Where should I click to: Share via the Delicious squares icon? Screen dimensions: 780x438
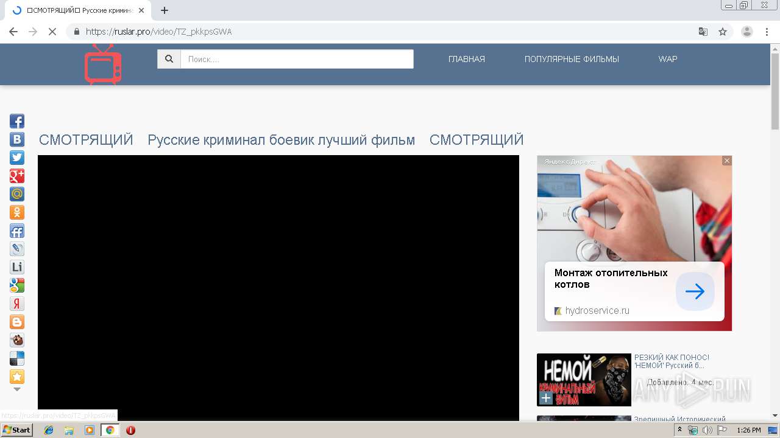tap(17, 358)
